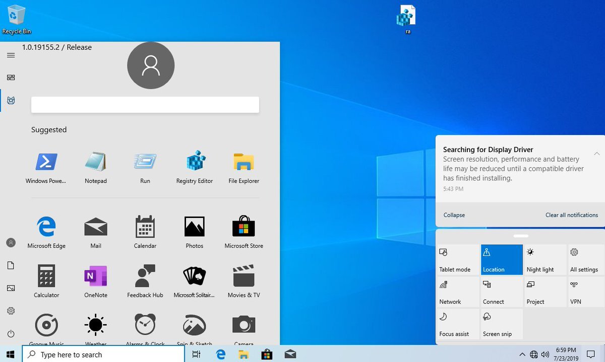Launch Microsoft Solitaire Collection
The height and width of the screenshot is (362, 605).
[195, 282]
